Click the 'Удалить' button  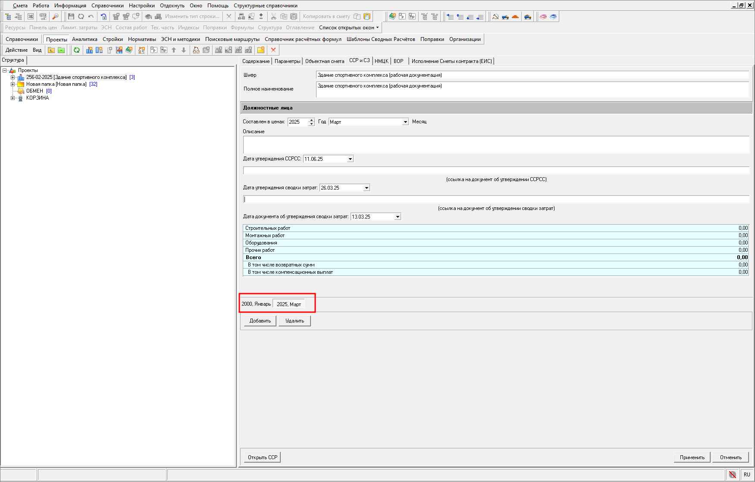[x=294, y=321]
